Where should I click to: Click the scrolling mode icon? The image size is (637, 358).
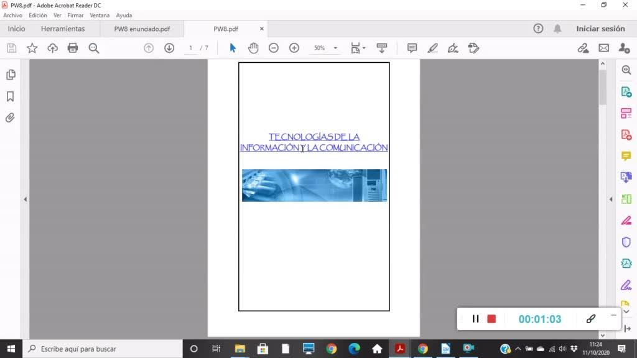click(x=382, y=48)
